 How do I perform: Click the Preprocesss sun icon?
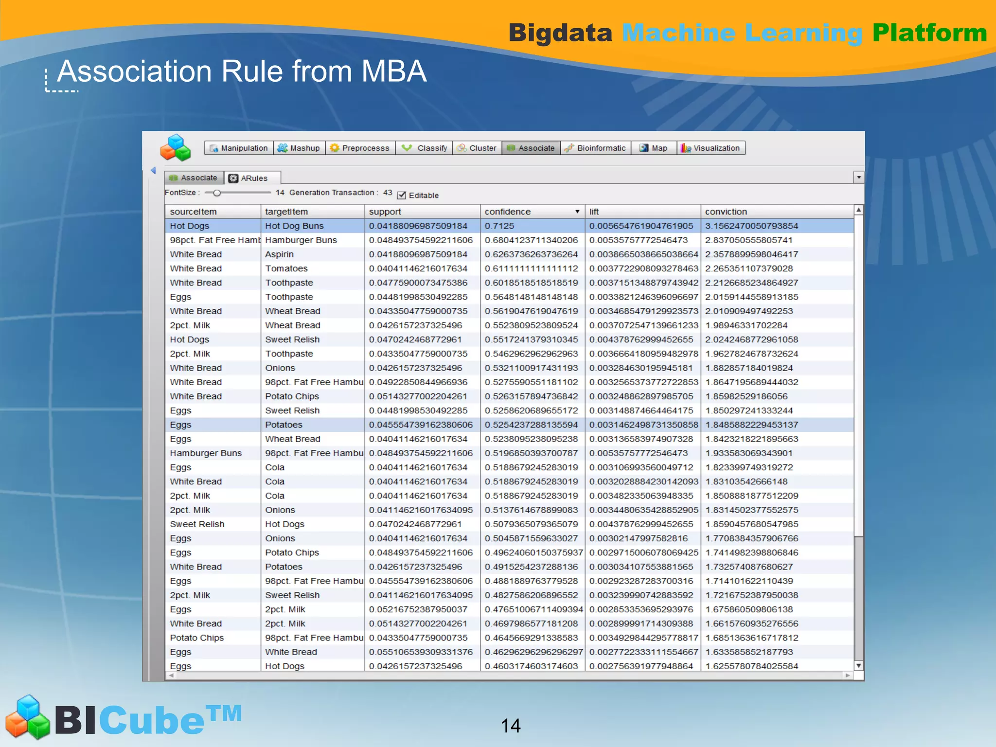point(334,148)
